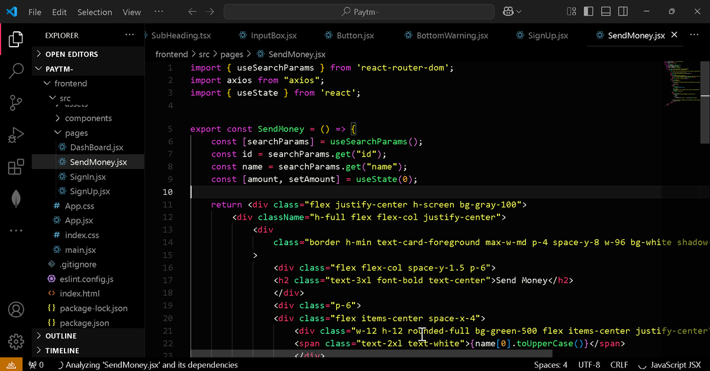Open Explorer panel more actions ellipsis
The height and width of the screenshot is (371, 710).
(130, 35)
